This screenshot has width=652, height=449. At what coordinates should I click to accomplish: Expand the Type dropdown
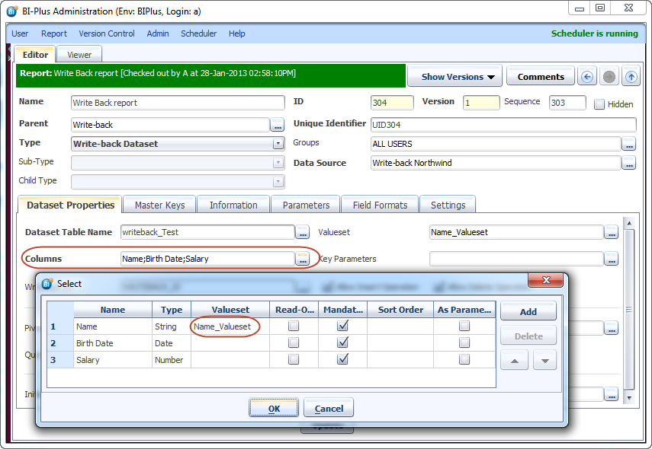coord(278,144)
